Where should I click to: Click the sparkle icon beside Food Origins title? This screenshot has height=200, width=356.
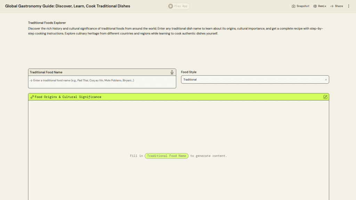[x=32, y=97]
